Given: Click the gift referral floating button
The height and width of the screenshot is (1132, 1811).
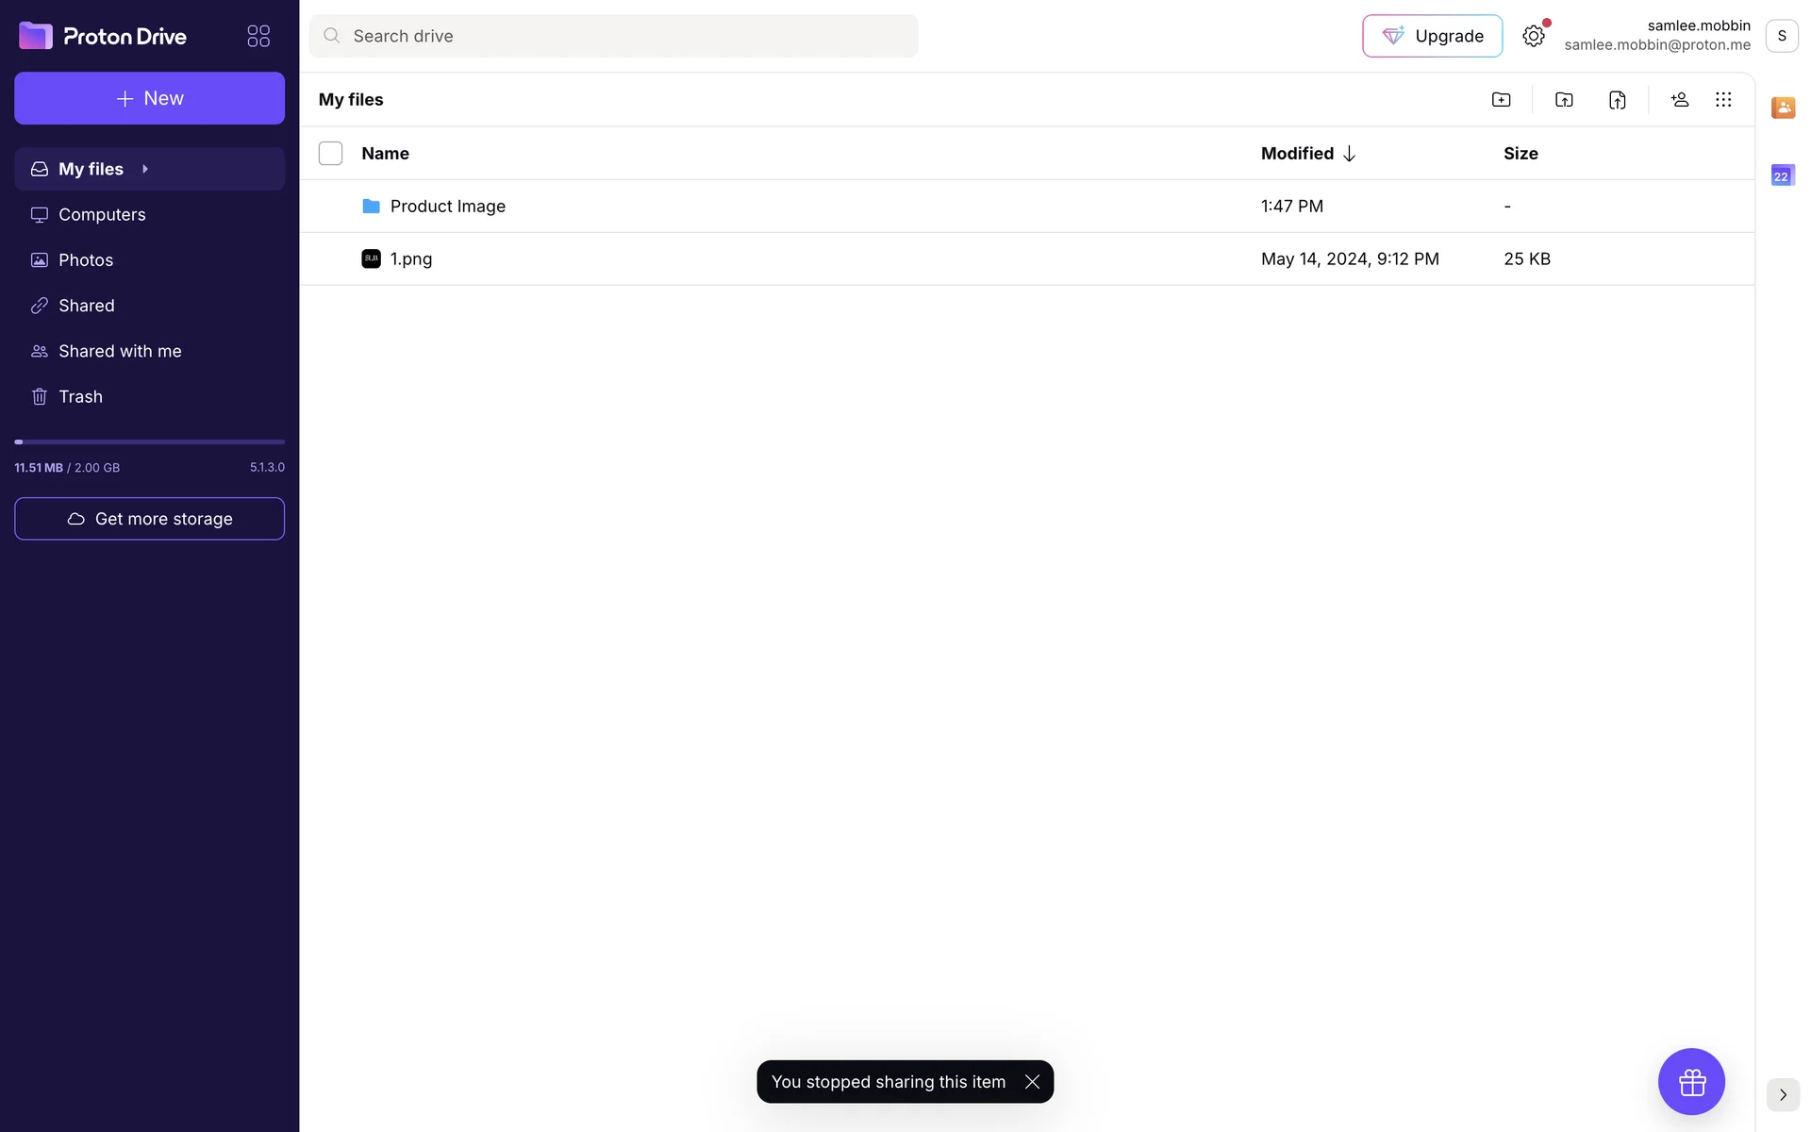Looking at the screenshot, I should [x=1691, y=1081].
